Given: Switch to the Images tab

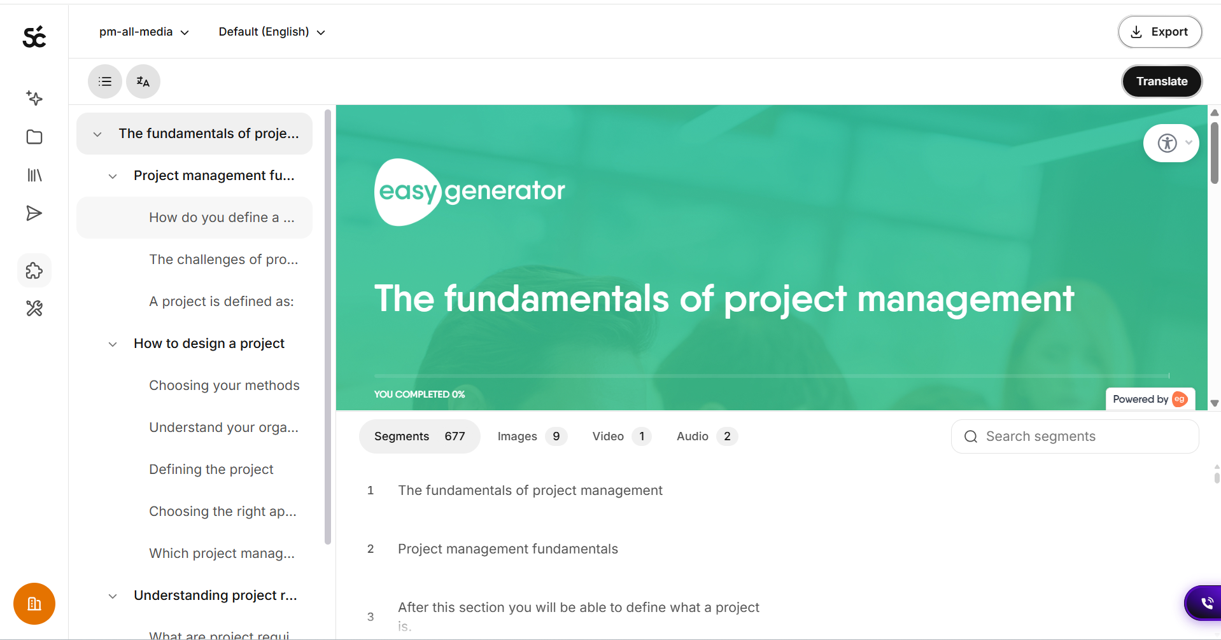Looking at the screenshot, I should pos(532,436).
